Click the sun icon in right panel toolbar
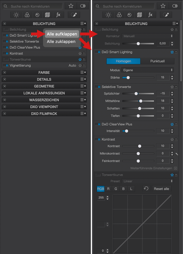 click(108, 15)
